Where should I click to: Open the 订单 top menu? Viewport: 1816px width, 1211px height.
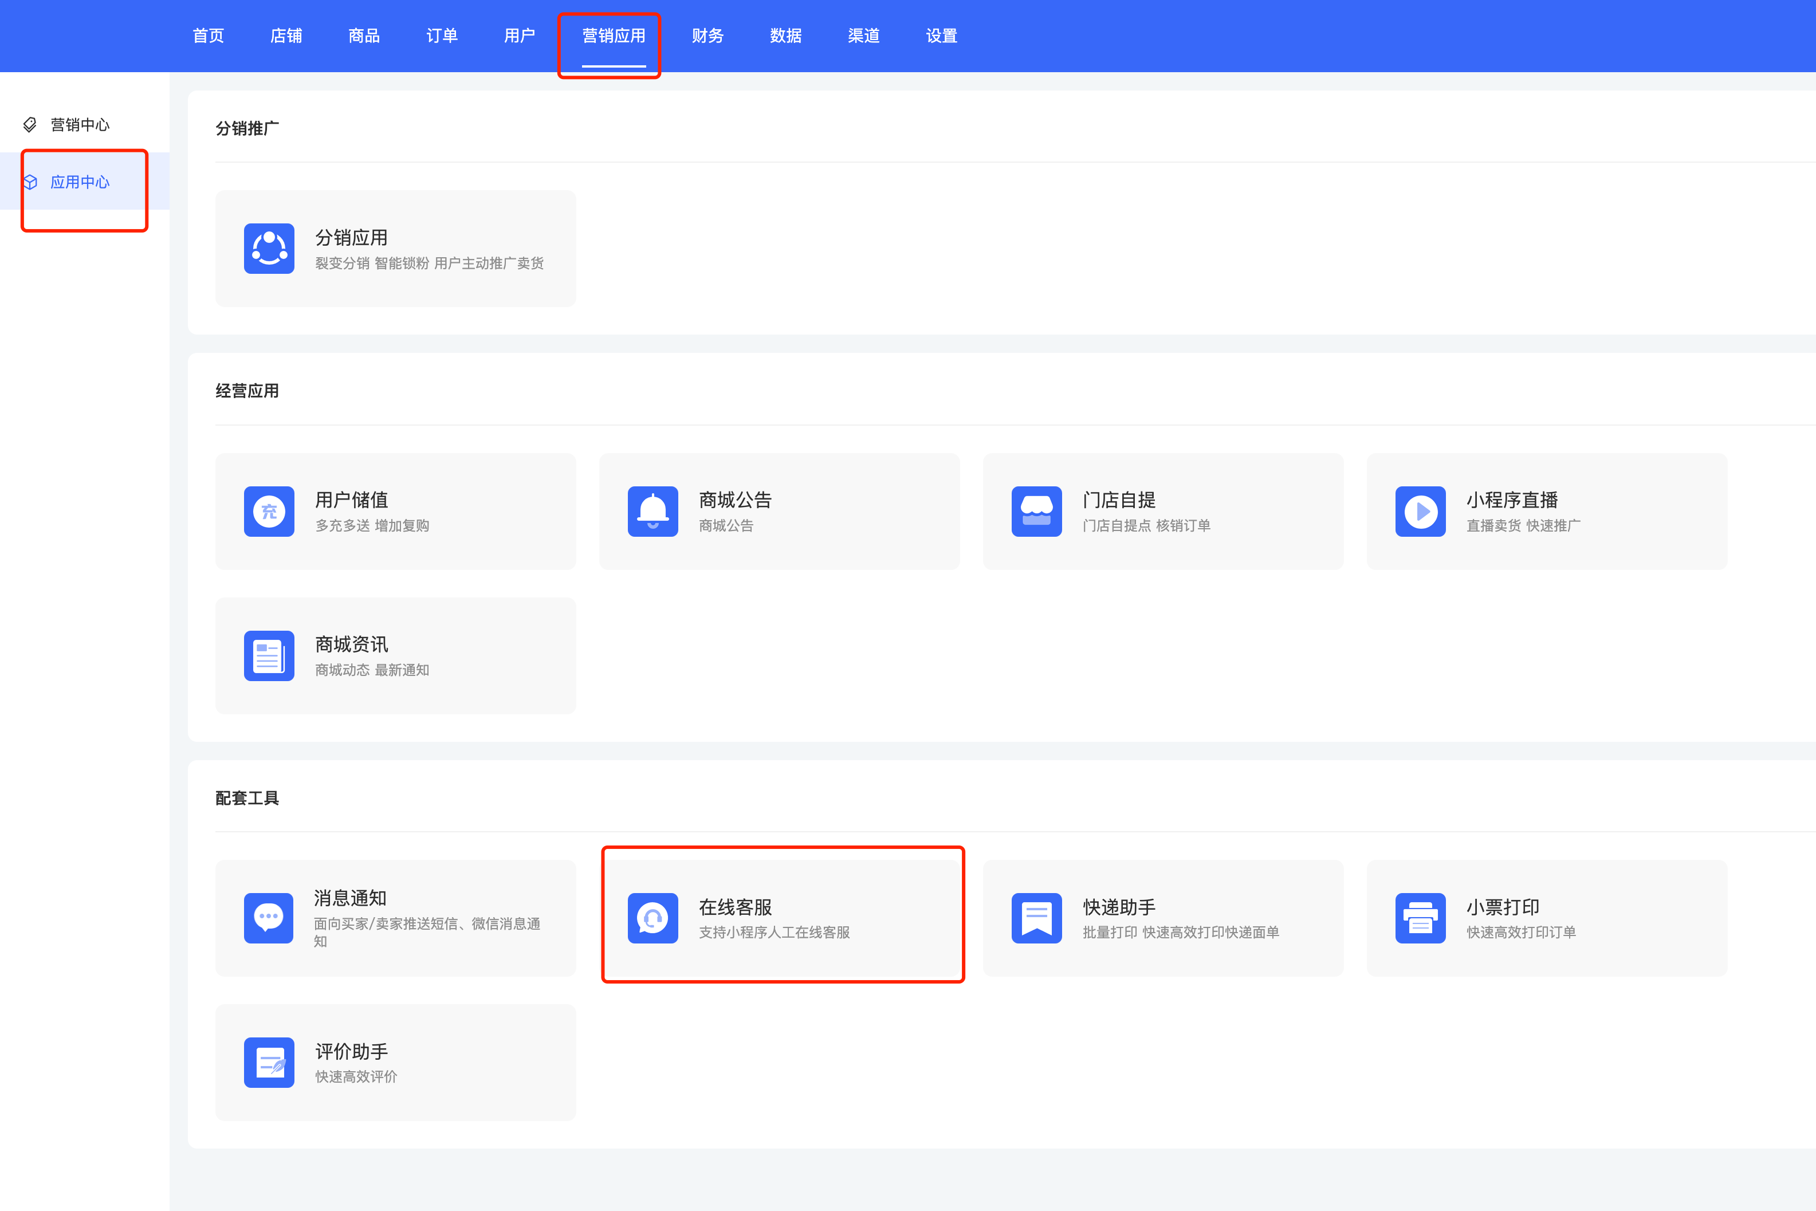[x=442, y=36]
